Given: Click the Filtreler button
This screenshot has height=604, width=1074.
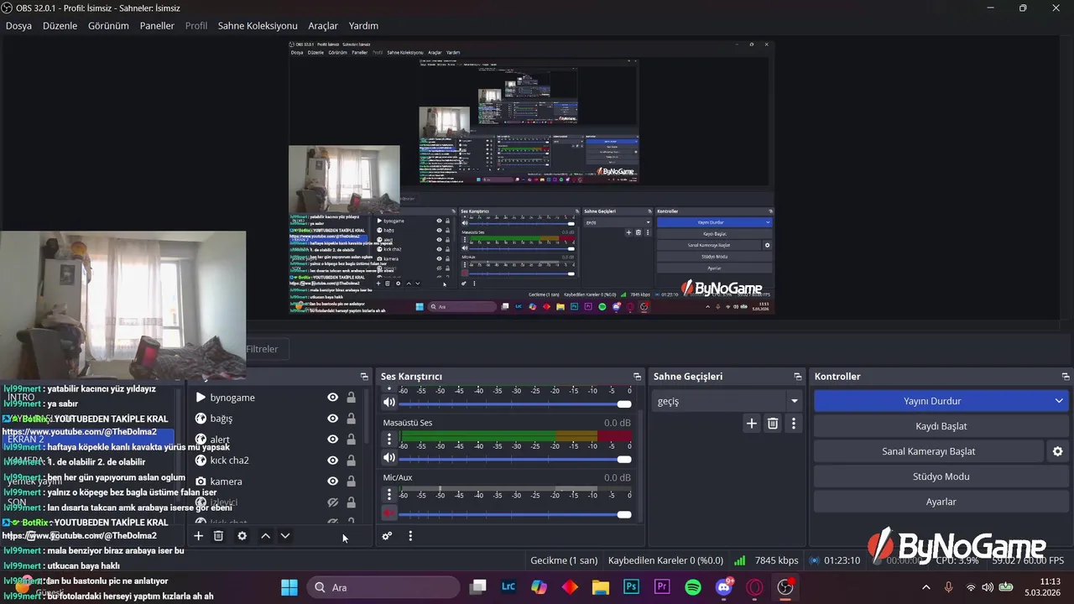Looking at the screenshot, I should [262, 349].
